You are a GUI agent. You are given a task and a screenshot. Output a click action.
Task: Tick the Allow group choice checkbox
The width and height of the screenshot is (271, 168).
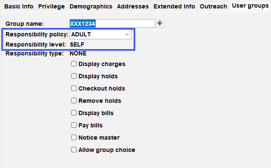coord(74,150)
